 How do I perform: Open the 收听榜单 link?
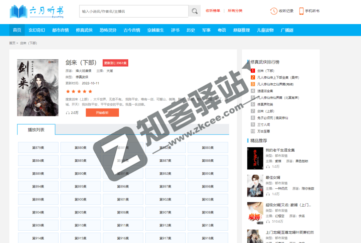213,11
